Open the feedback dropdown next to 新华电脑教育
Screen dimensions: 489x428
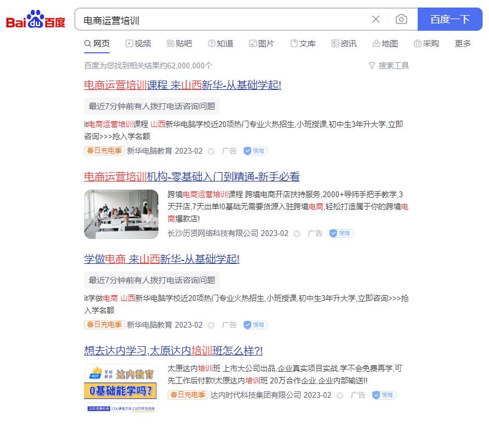click(x=211, y=151)
